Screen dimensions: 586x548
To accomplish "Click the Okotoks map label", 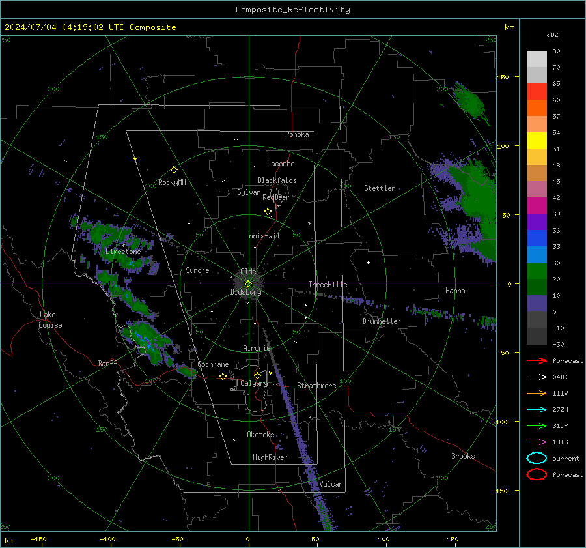I will click(260, 435).
